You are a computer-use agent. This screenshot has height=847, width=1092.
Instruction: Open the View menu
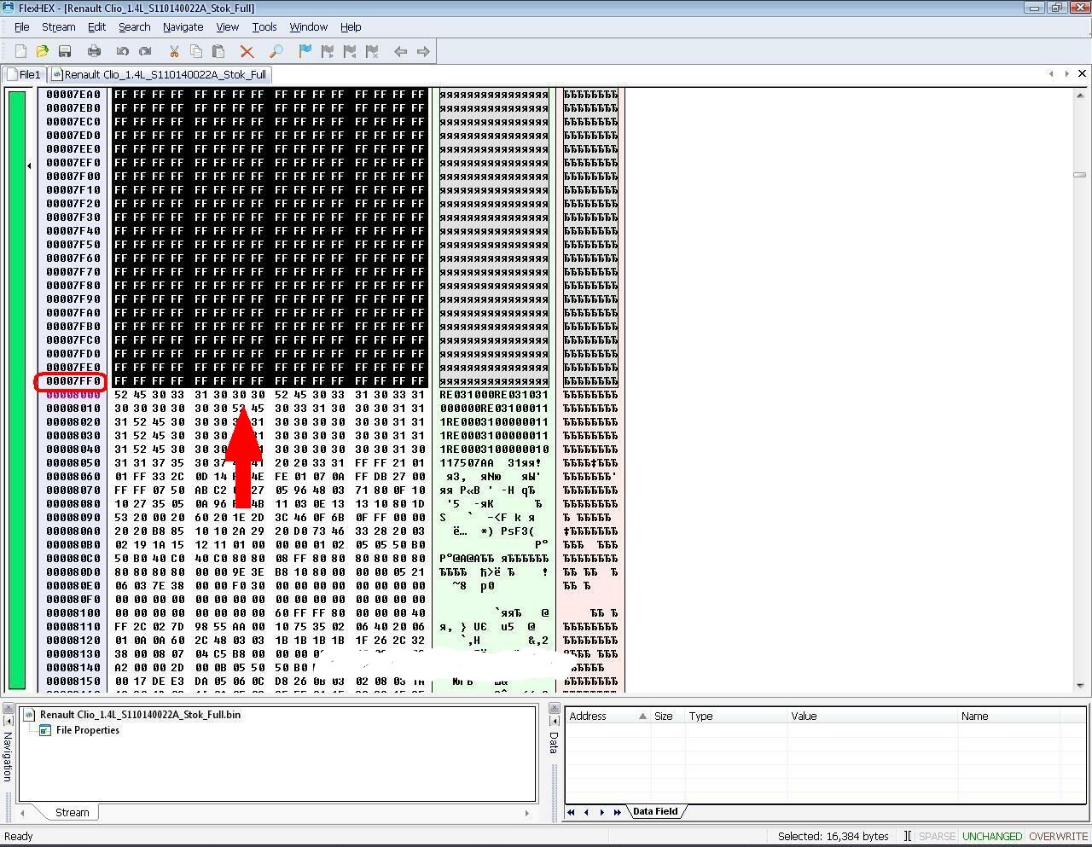tap(228, 26)
